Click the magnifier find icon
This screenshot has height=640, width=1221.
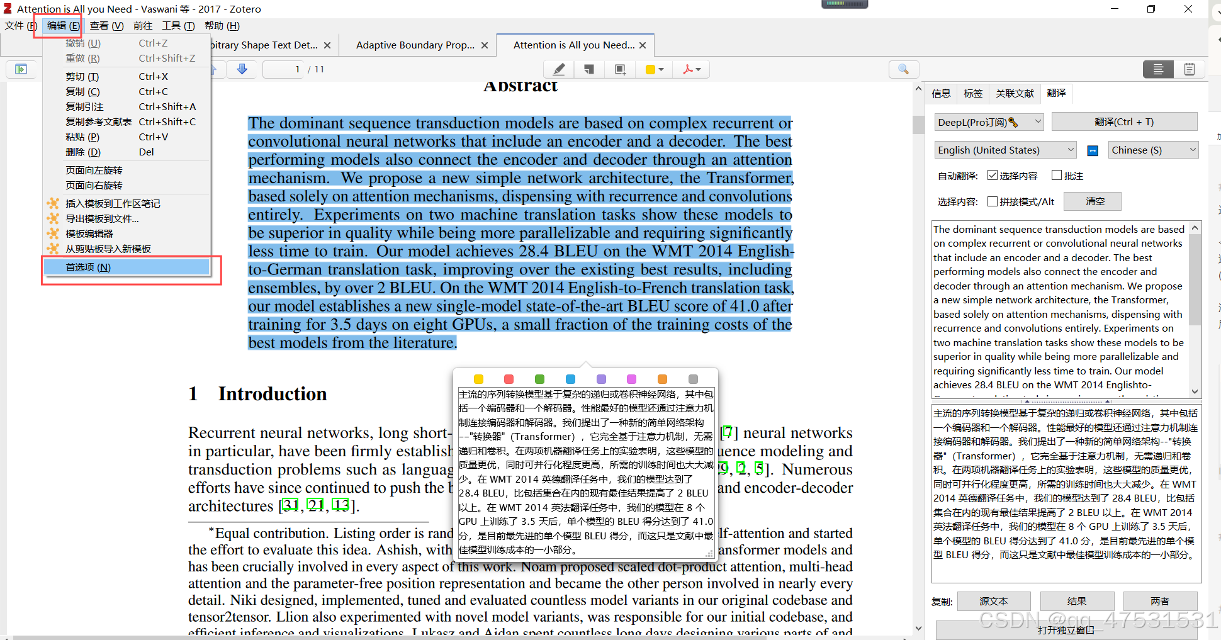[x=903, y=69]
